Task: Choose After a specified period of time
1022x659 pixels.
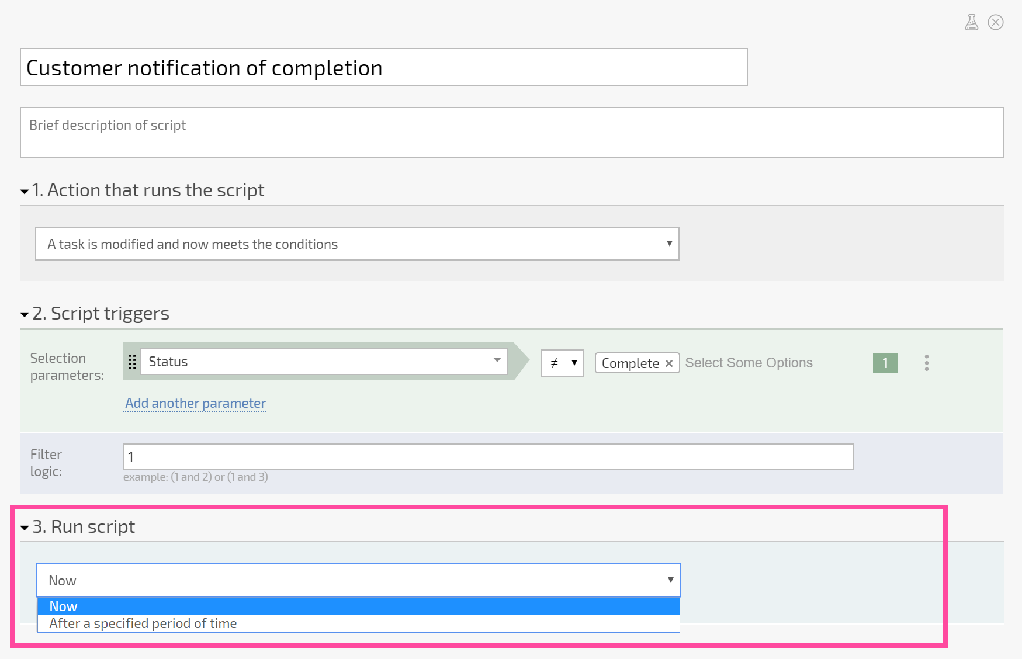Action: [358, 623]
